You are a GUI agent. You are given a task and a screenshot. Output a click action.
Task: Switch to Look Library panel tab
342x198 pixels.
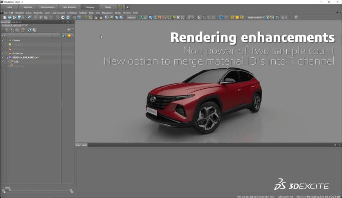point(16,22)
